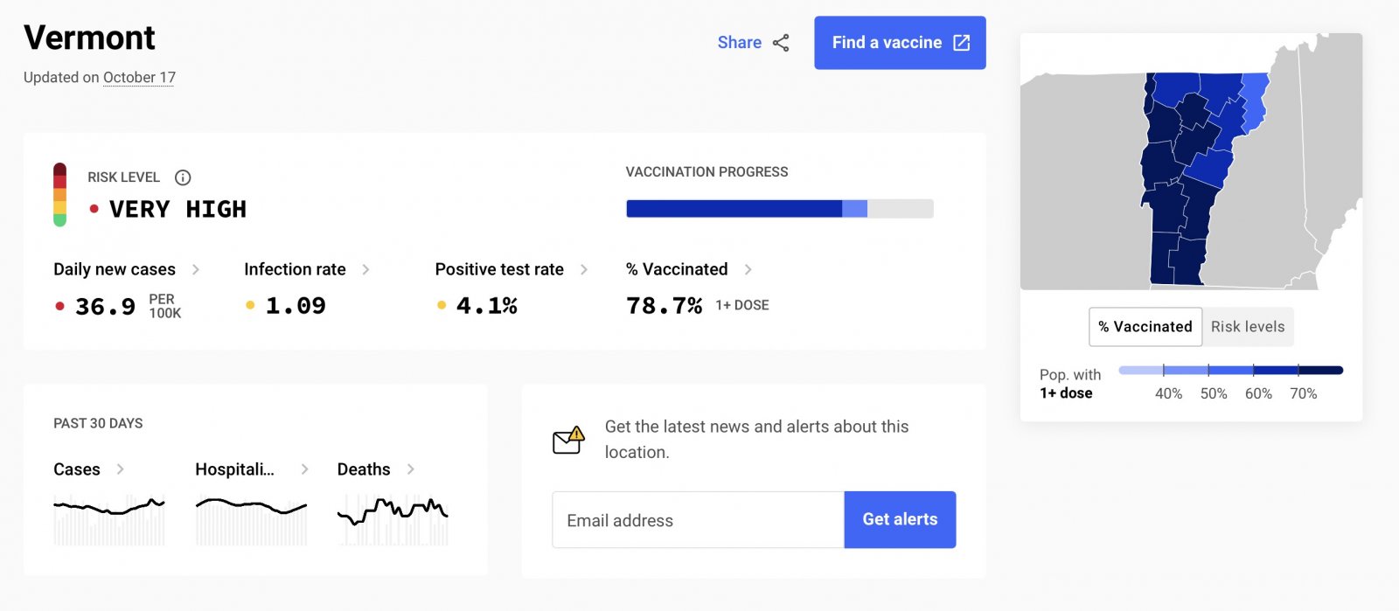The image size is (1399, 611).
Task: Click the vaccination progress bar
Action: [779, 209]
